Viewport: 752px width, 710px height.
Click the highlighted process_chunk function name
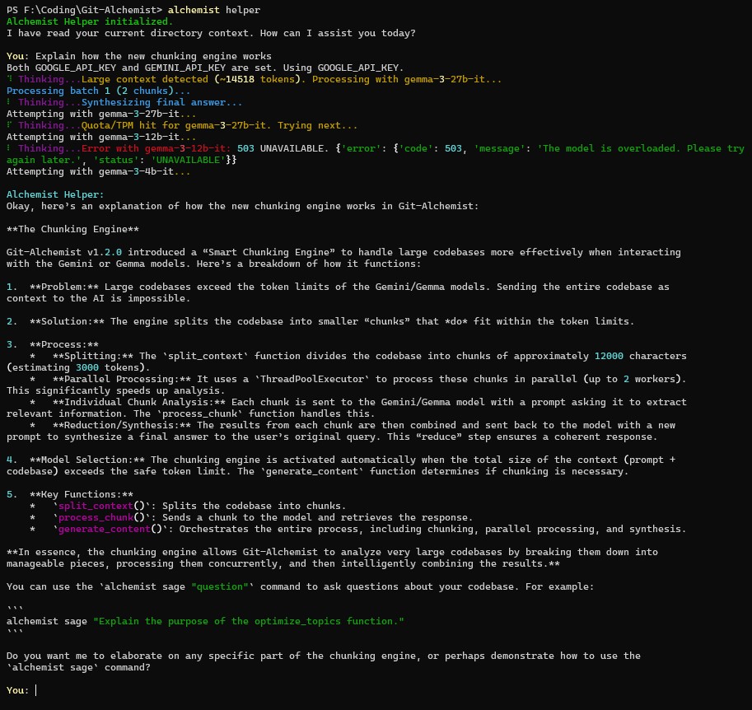[x=96, y=517]
